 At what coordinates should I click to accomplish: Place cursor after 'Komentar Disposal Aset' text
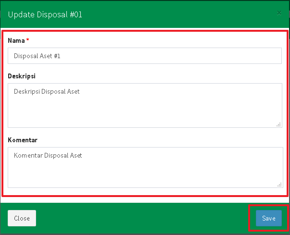tap(83, 155)
